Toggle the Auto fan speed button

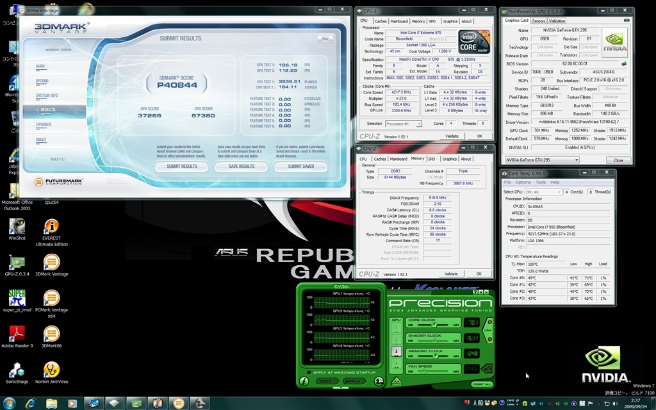(x=489, y=368)
